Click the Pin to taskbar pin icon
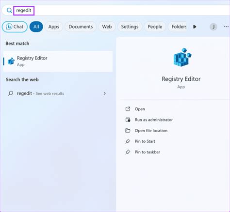The width and height of the screenshot is (230, 212). coord(128,152)
